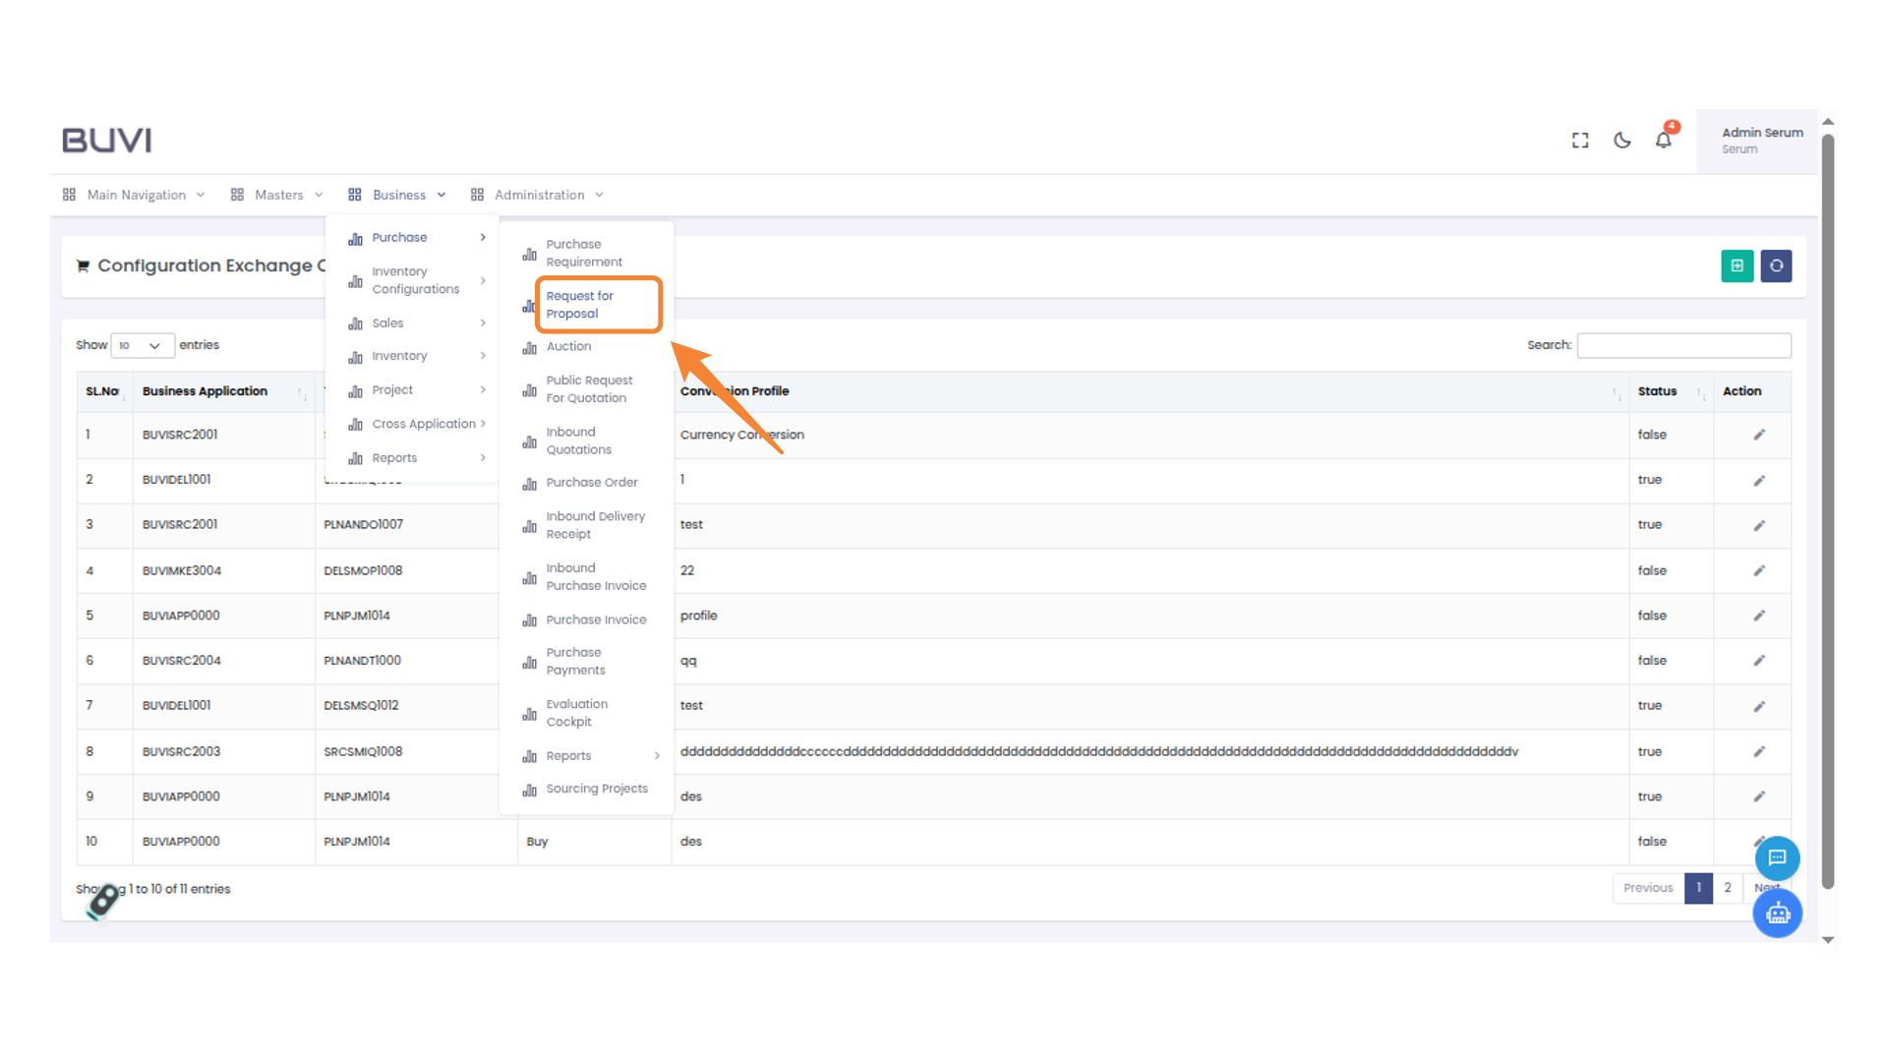
Task: Select Purchase Order menu item
Action: [591, 483]
